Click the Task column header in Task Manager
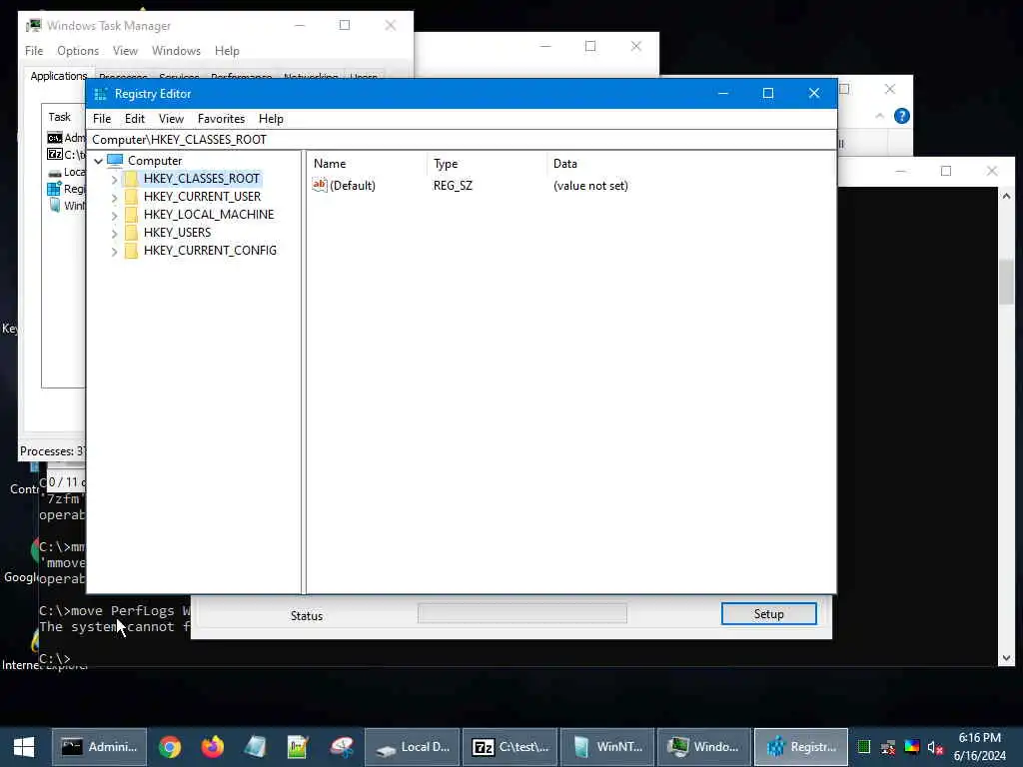The image size is (1023, 767). (x=59, y=117)
